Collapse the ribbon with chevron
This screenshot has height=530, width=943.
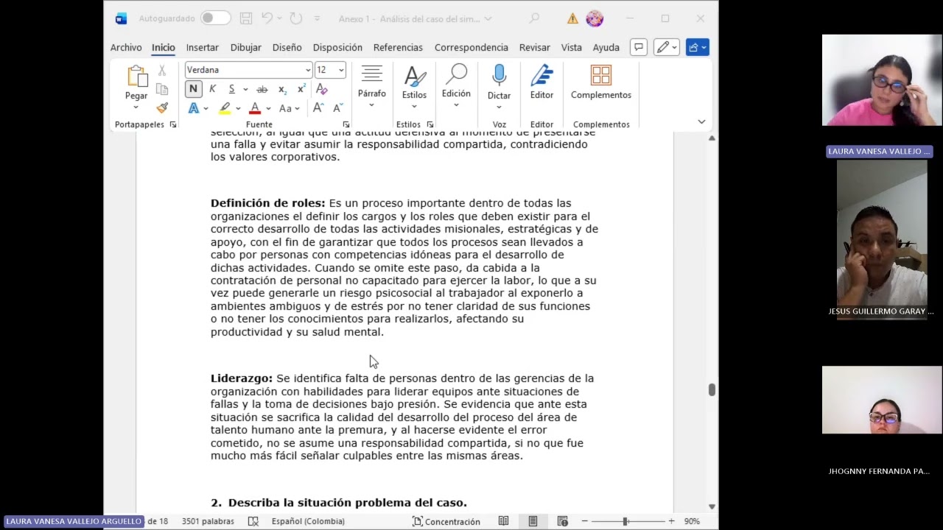tap(701, 122)
